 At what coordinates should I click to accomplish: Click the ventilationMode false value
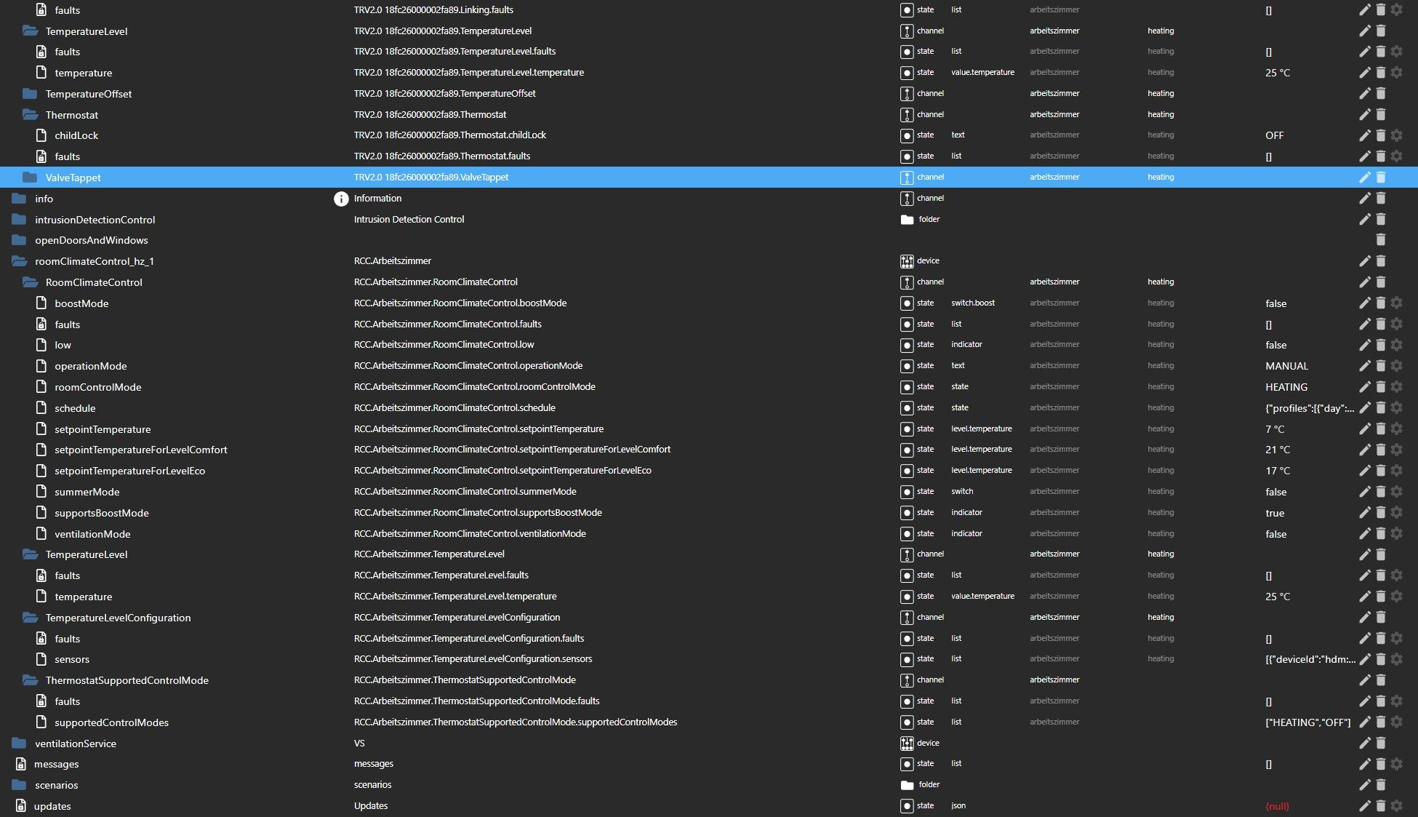point(1275,534)
